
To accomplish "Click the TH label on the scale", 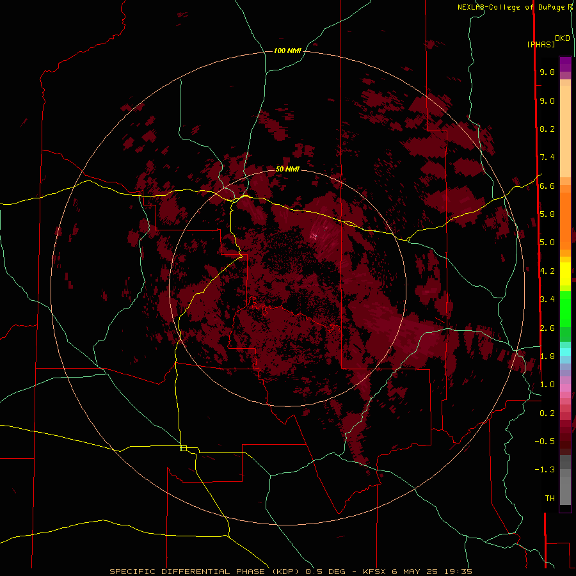I will (550, 499).
